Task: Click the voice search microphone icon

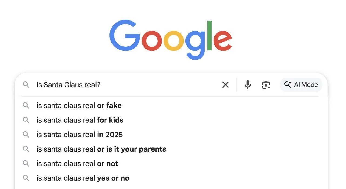Action: [248, 85]
